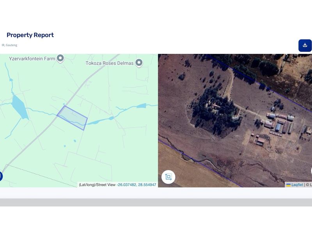This screenshot has height=234, width=312.
Task: Click the Ukraine flag icon beside Leaflet
Action: [x=289, y=185]
